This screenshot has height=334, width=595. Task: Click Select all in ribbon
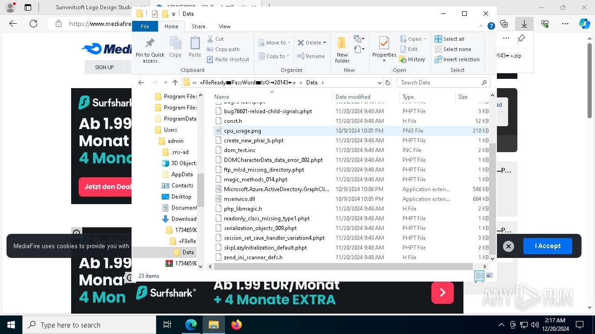coord(450,39)
